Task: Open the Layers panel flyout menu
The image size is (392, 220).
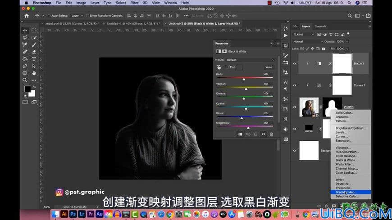Action: coord(369,26)
